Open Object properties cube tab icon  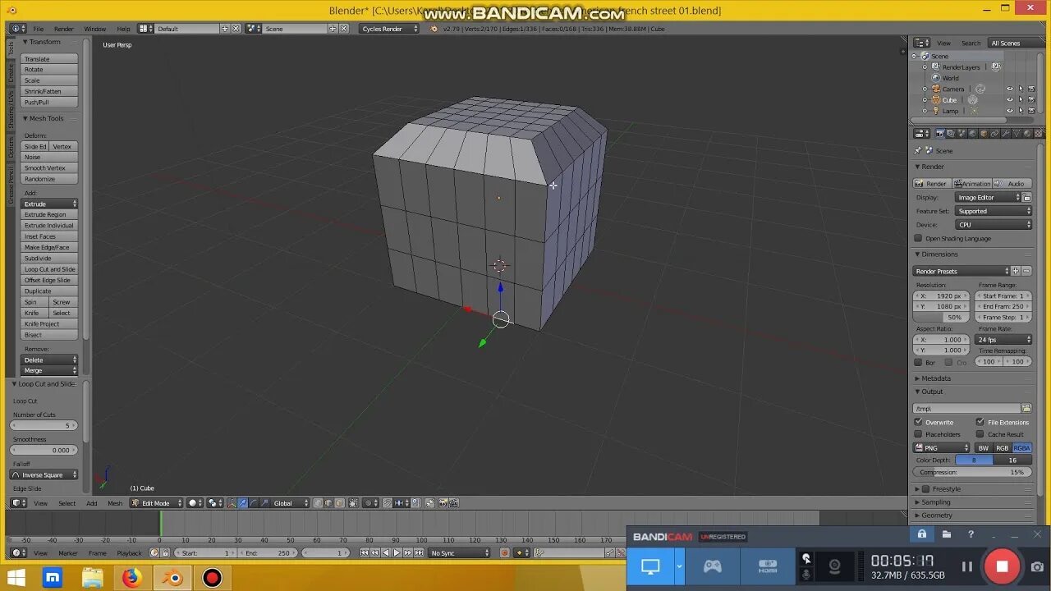tap(984, 133)
